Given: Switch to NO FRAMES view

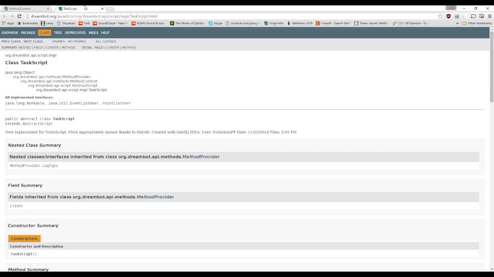Looking at the screenshot, I should 77,41.
